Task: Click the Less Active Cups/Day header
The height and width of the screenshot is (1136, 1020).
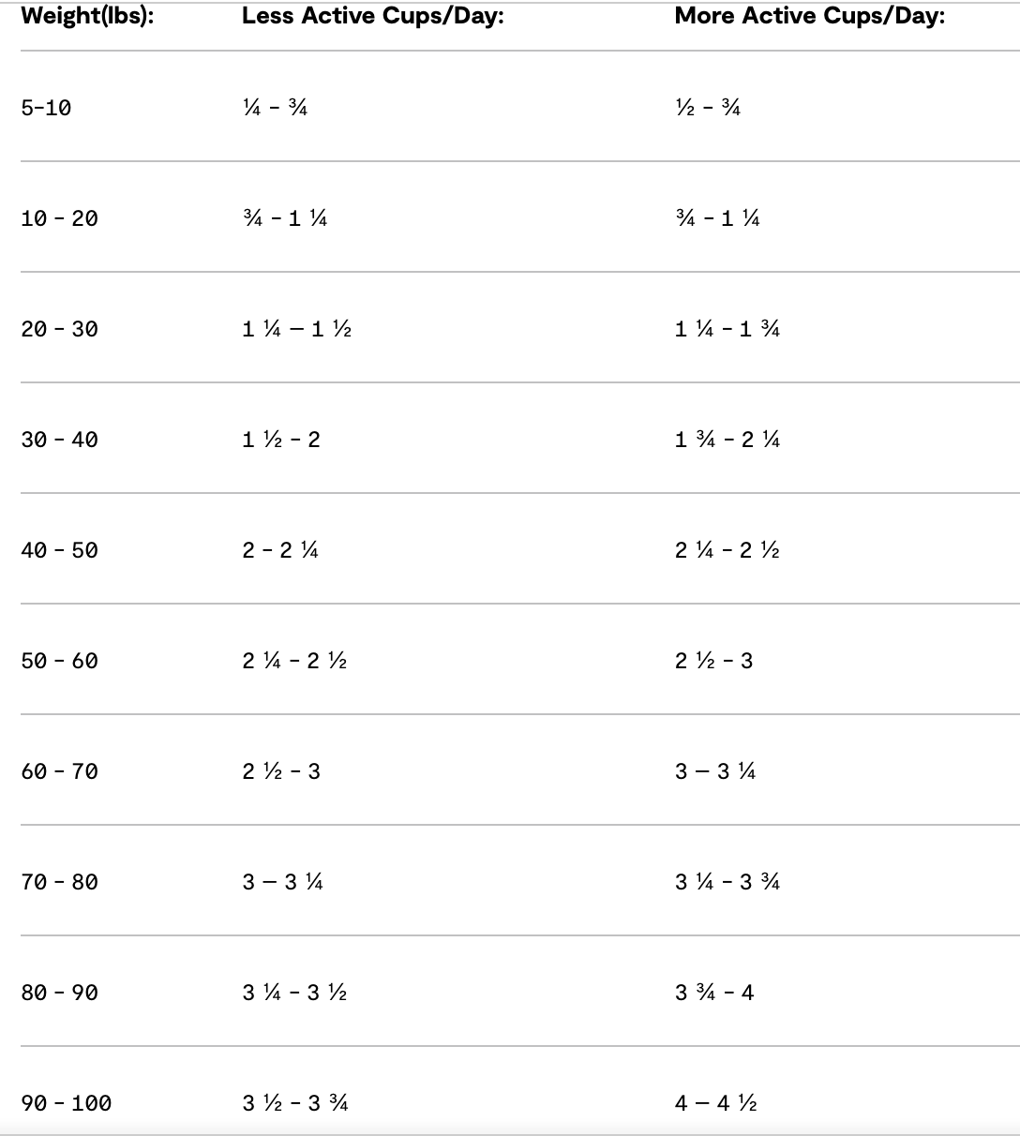Action: [372, 17]
